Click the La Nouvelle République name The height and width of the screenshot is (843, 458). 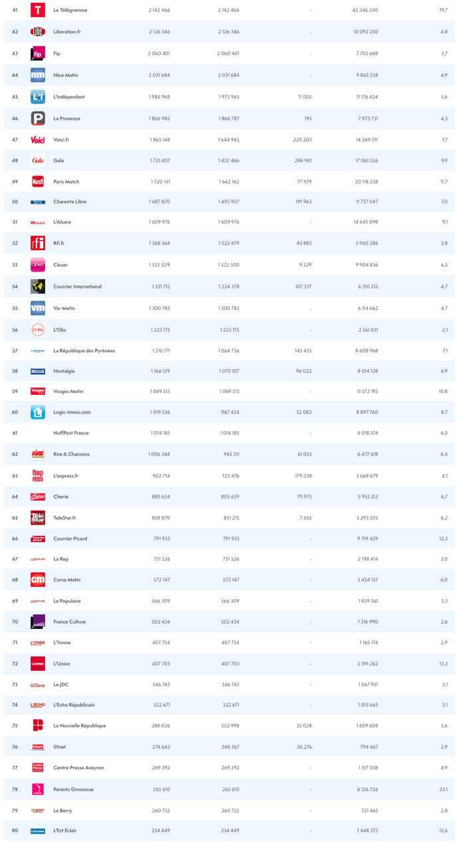(x=80, y=725)
